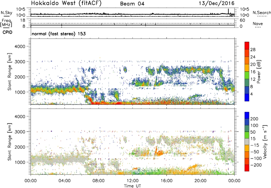Click the "Nave" legend label
The height and width of the screenshot is (188, 271).
pyautogui.click(x=258, y=23)
